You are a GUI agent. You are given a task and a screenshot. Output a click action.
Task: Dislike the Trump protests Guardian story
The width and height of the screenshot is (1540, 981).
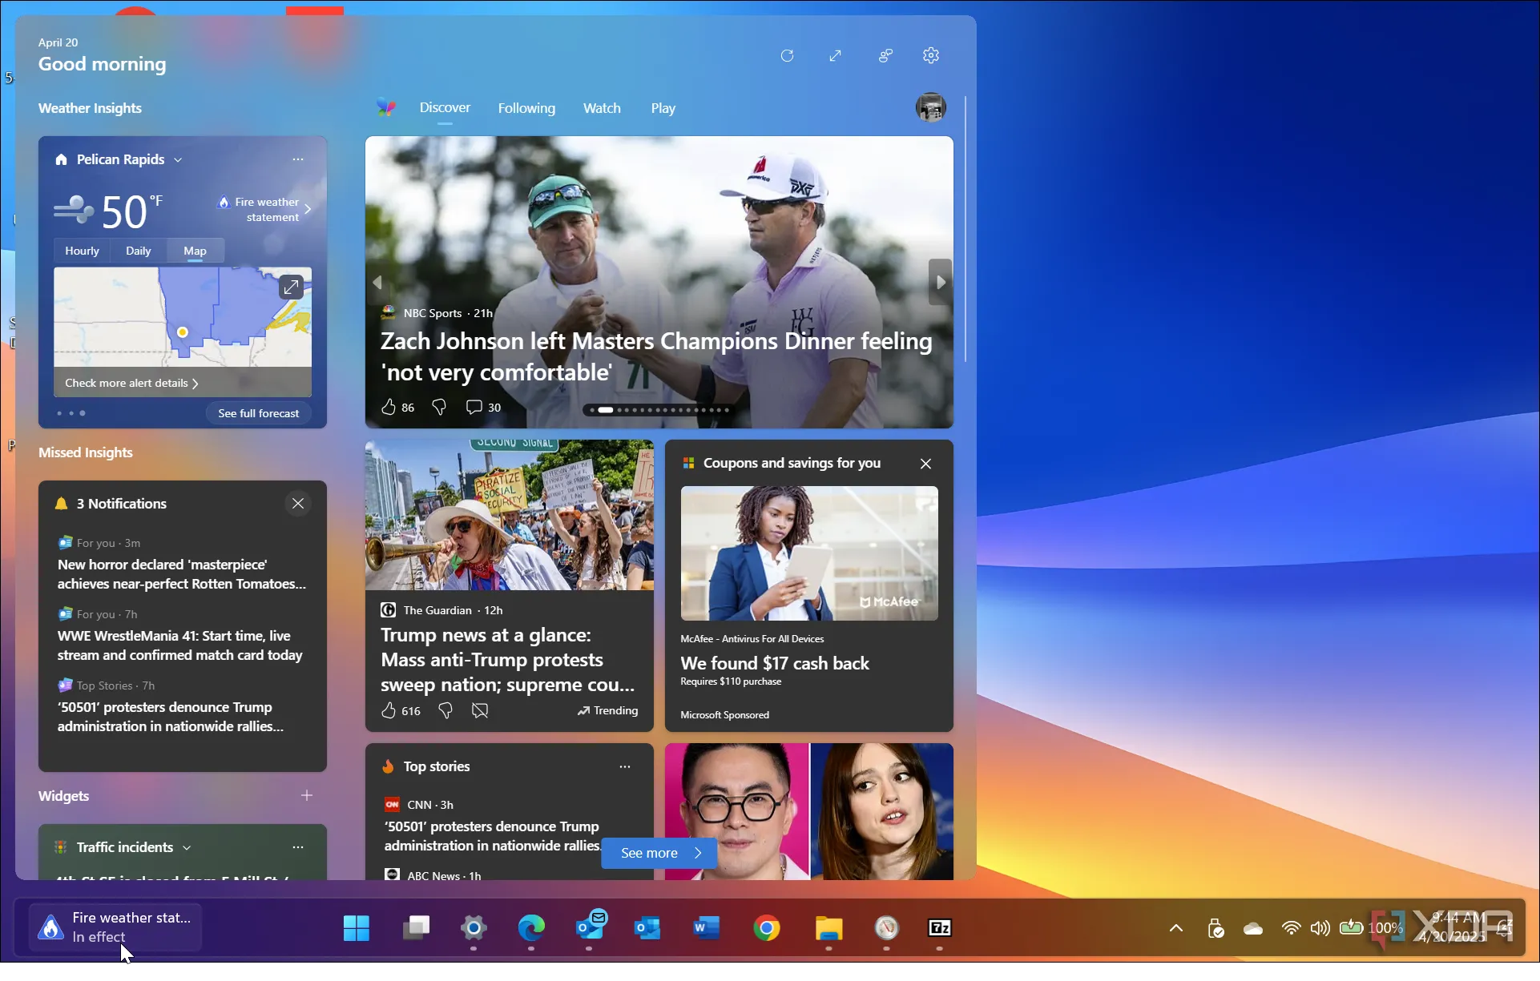[445, 710]
